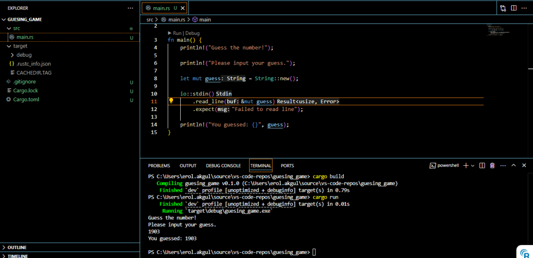Open Cargo.toml in the explorer
This screenshot has height=258, width=533.
(26, 99)
